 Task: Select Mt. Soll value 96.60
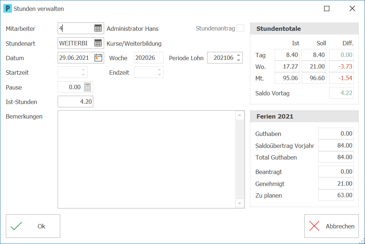314,78
